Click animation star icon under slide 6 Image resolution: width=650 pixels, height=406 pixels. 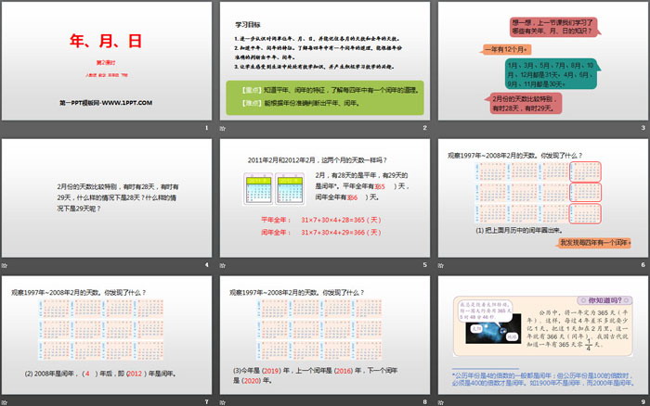(x=441, y=265)
